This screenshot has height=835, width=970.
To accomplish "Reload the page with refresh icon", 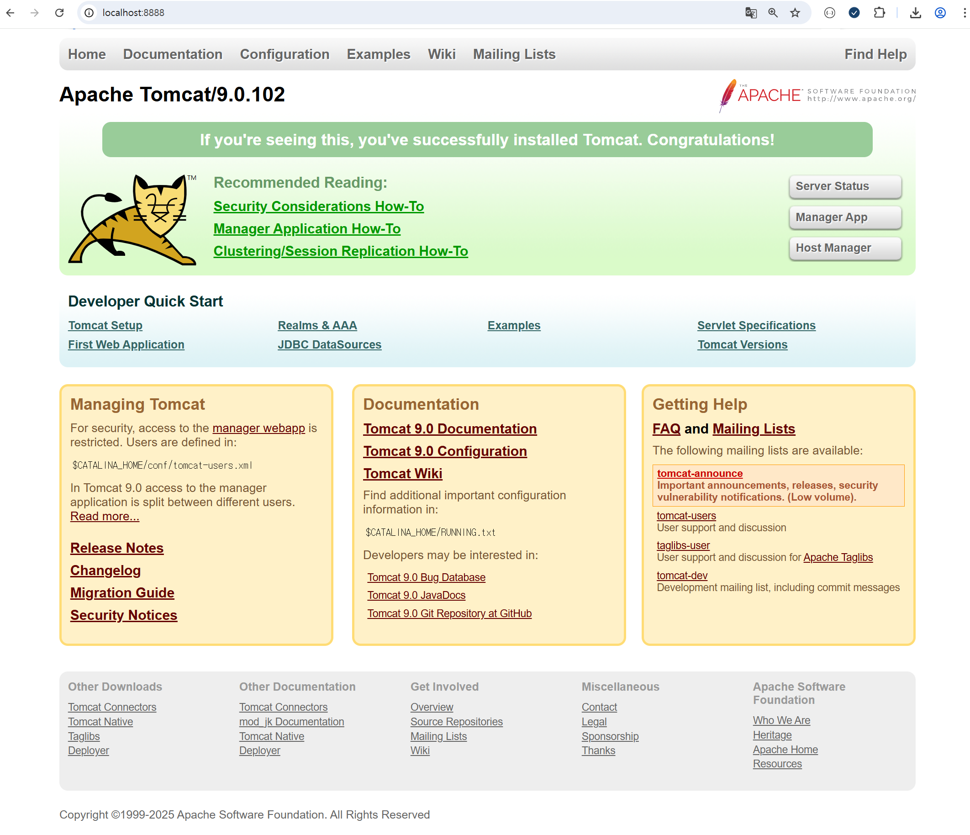I will point(59,13).
